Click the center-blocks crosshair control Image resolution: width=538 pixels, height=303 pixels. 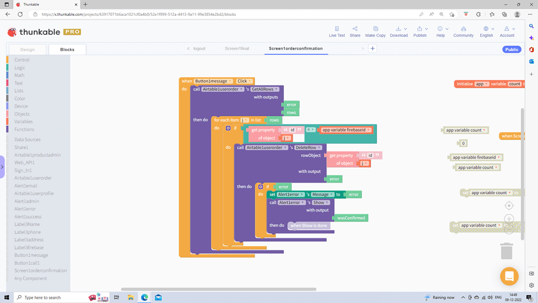tap(509, 206)
